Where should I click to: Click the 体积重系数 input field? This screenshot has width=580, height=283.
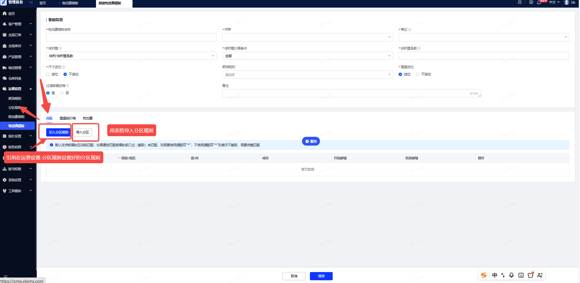(484, 56)
